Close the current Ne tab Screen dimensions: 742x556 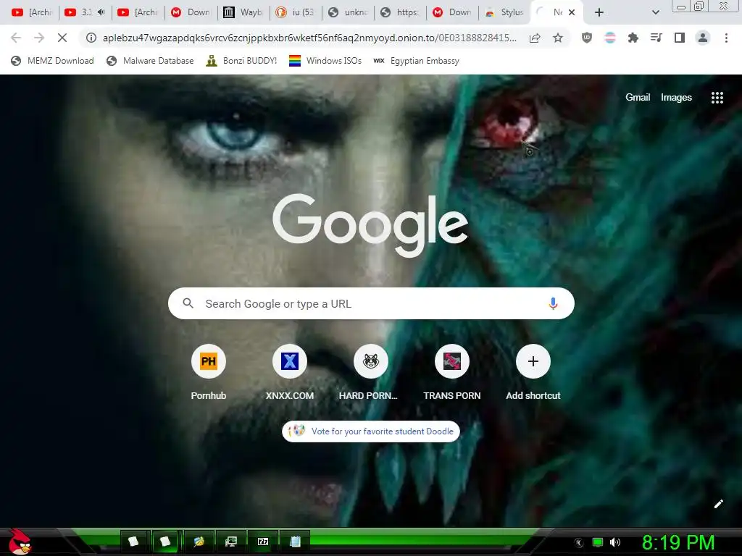click(572, 12)
